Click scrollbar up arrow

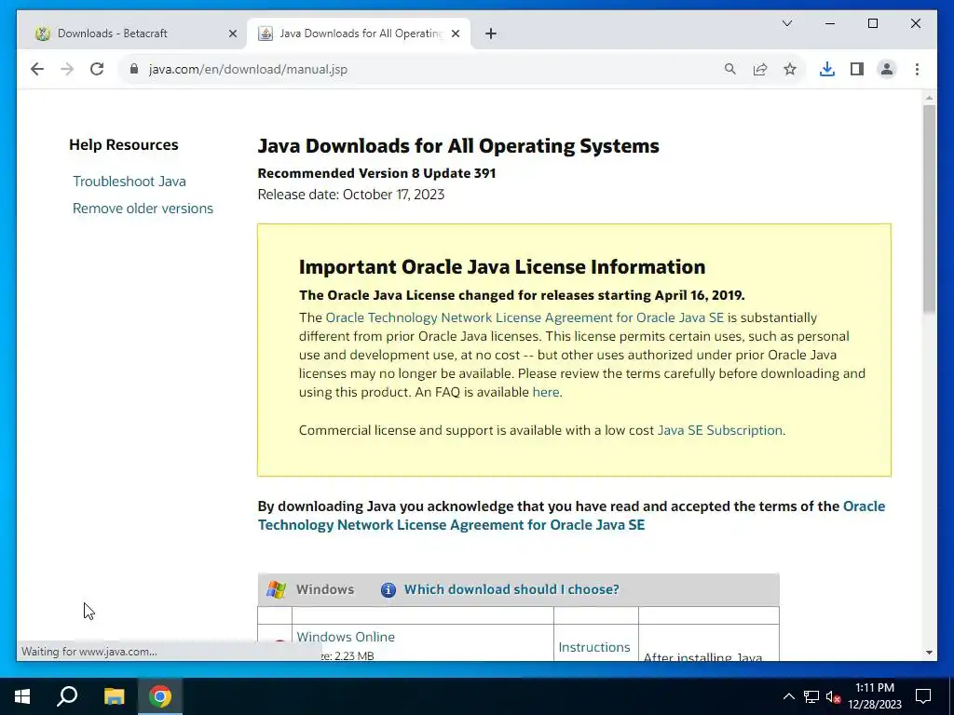pos(929,97)
